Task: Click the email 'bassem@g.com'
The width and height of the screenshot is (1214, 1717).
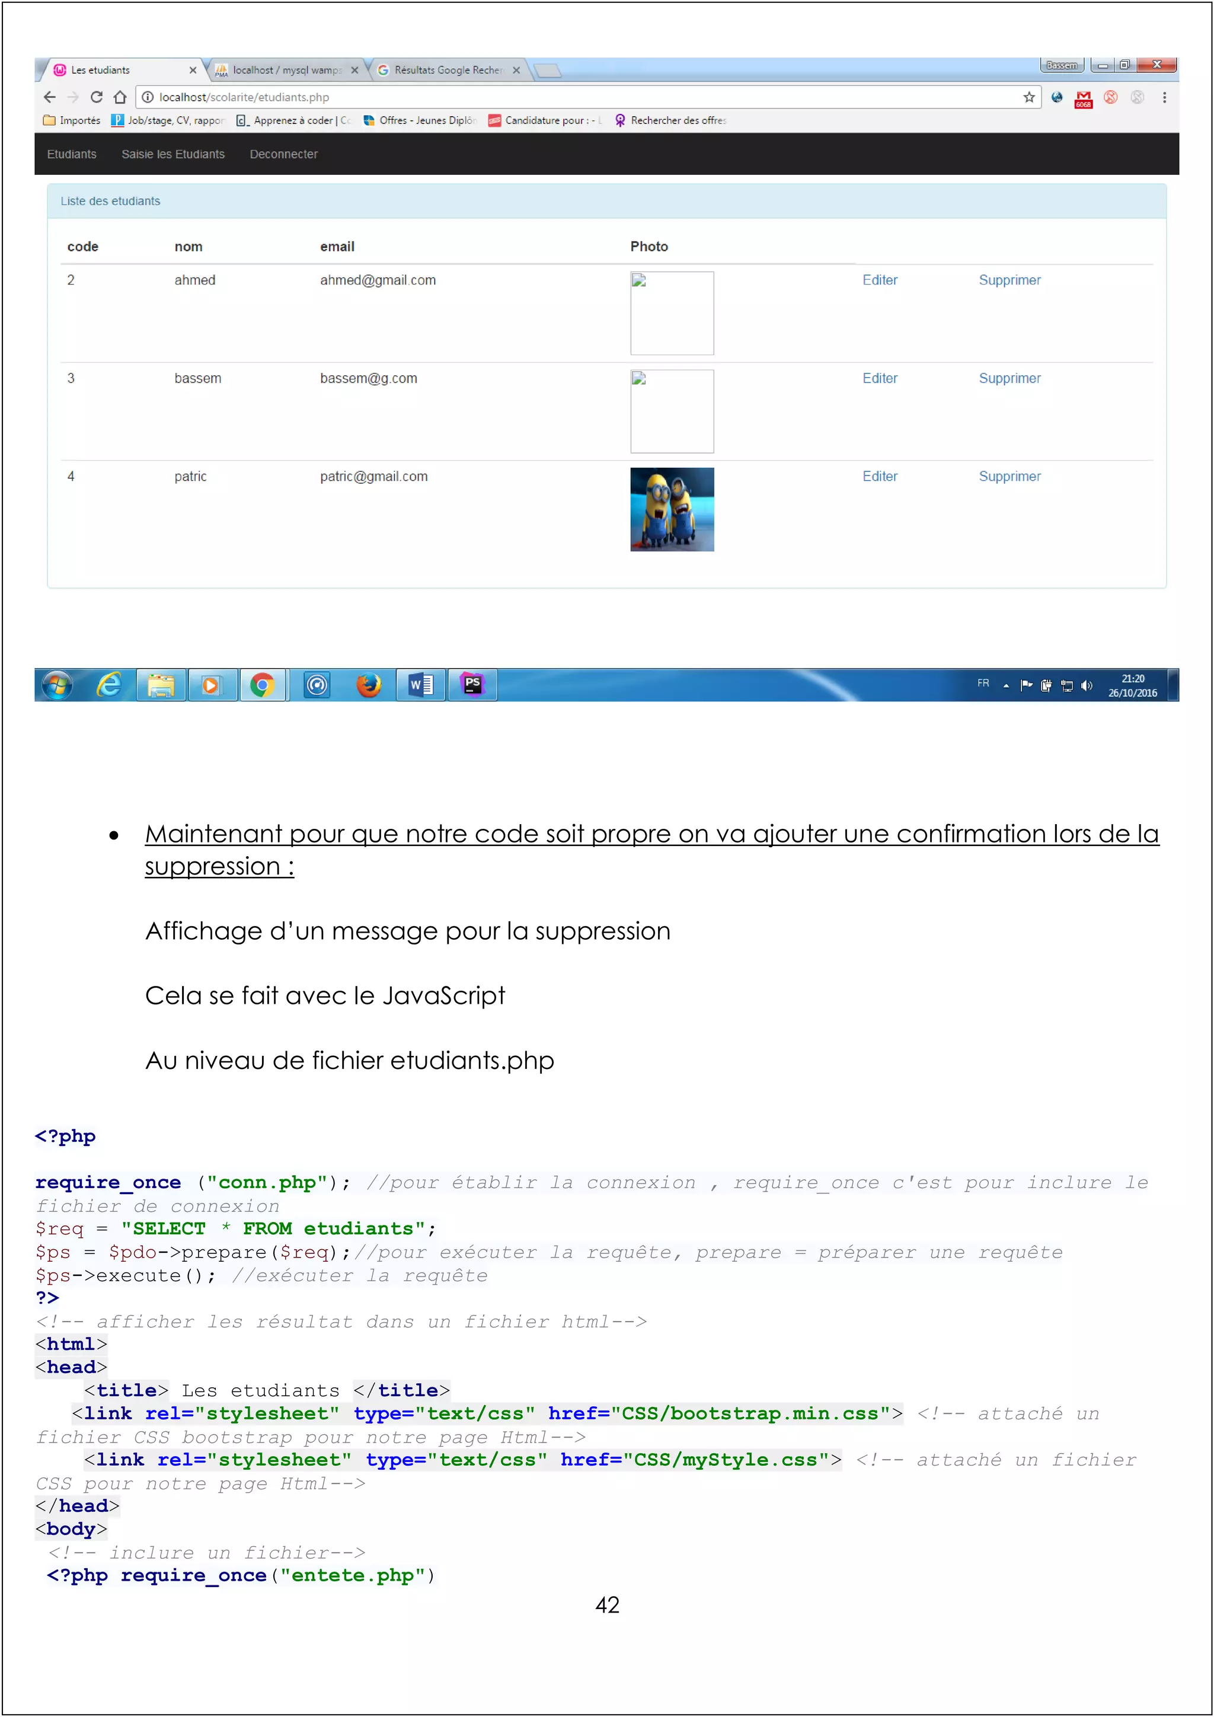Action: pyautogui.click(x=369, y=378)
